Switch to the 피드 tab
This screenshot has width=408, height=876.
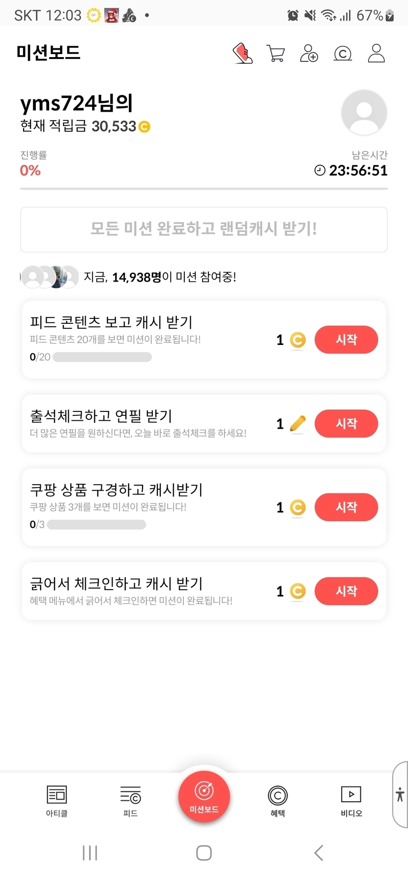[130, 801]
